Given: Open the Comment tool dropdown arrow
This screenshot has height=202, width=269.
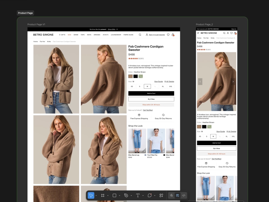Looking at the screenshot, I should click(155, 196).
